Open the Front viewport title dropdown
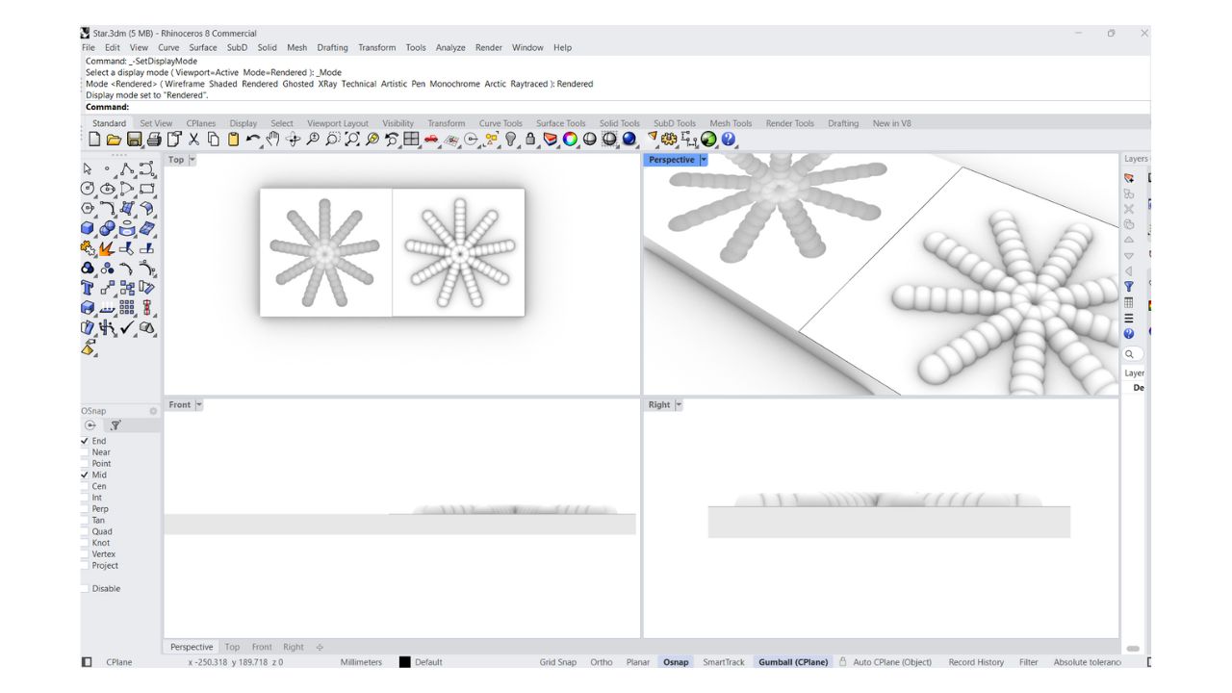The image size is (1232, 693). [199, 404]
